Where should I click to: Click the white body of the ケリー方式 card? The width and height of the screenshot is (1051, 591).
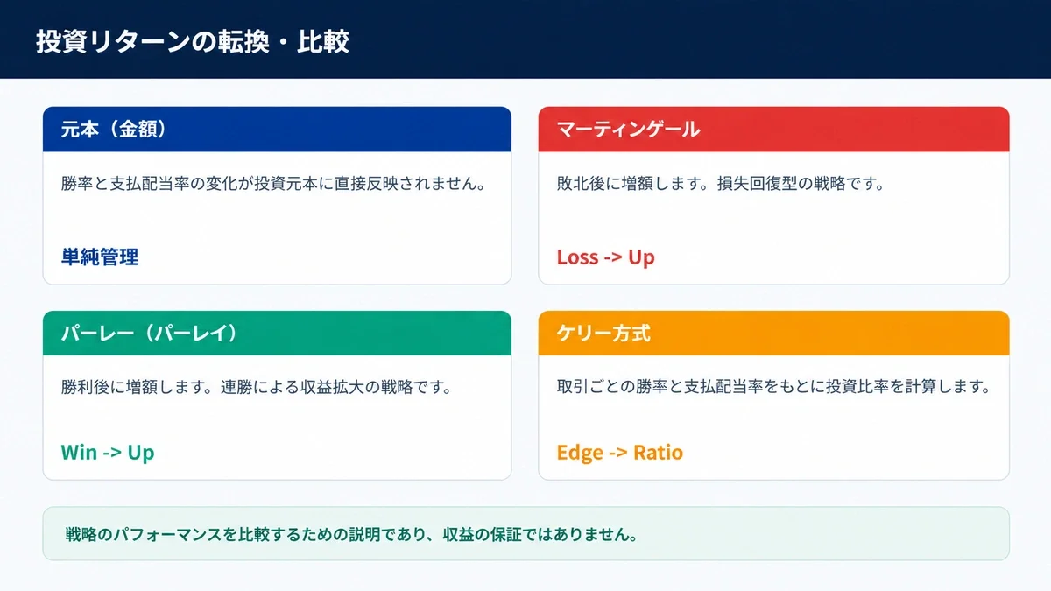click(773, 418)
